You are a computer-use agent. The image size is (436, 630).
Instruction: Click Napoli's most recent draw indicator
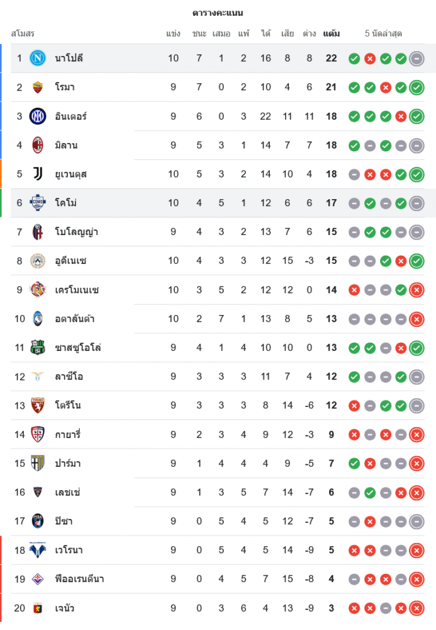coord(416,59)
